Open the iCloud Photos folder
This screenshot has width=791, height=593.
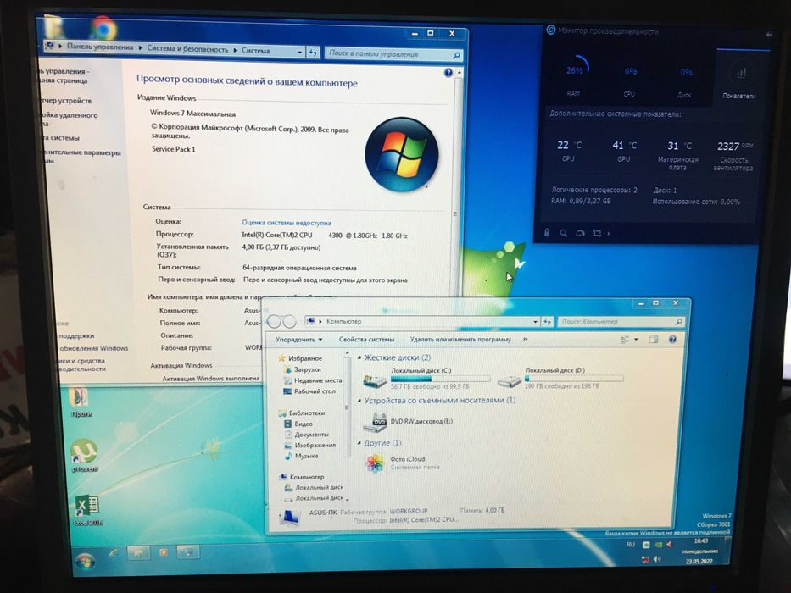pos(375,463)
